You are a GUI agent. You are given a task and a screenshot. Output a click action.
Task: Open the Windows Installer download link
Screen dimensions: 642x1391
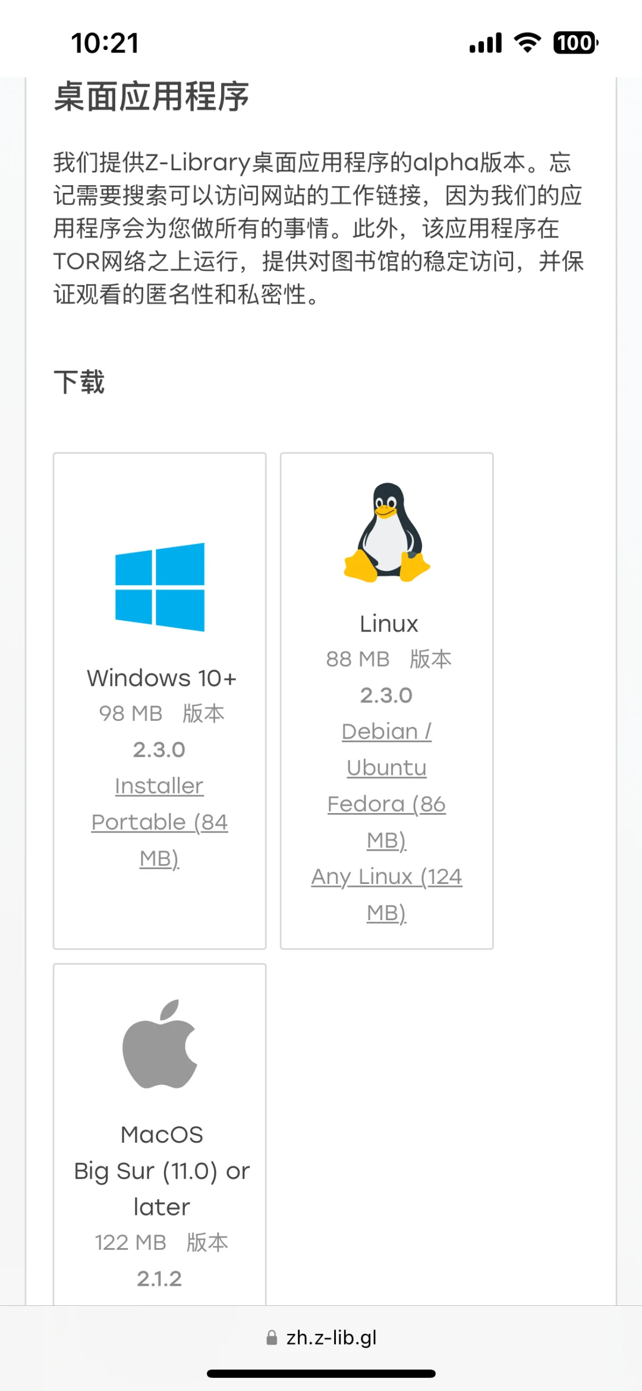point(159,786)
